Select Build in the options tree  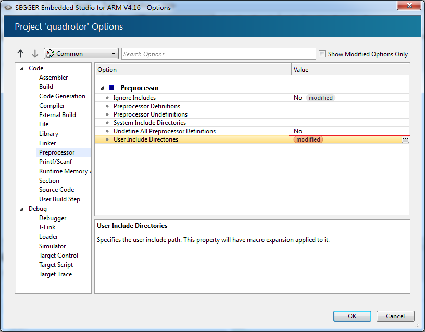click(46, 87)
